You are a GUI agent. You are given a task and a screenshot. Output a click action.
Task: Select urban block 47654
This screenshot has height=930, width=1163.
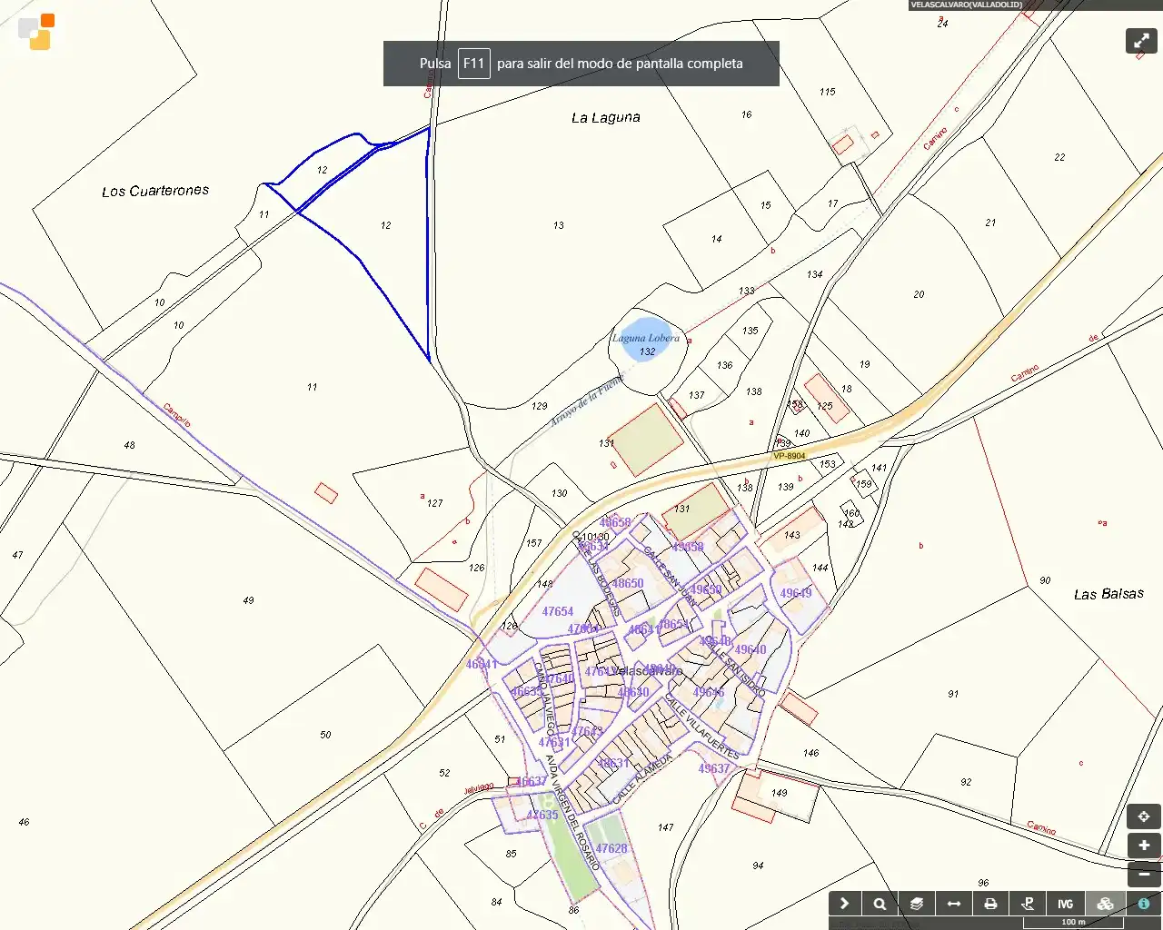coord(558,612)
